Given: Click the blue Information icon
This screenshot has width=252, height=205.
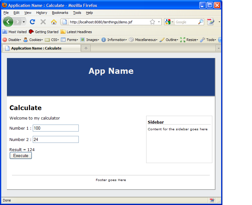Looking at the screenshot, I should click(104, 40).
